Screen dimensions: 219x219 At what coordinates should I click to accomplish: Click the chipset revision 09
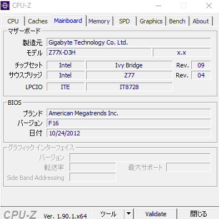click(x=201, y=65)
